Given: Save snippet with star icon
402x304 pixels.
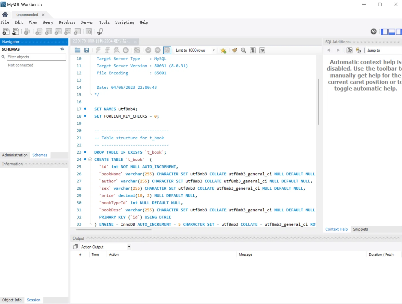Looking at the screenshot, I should (x=223, y=50).
